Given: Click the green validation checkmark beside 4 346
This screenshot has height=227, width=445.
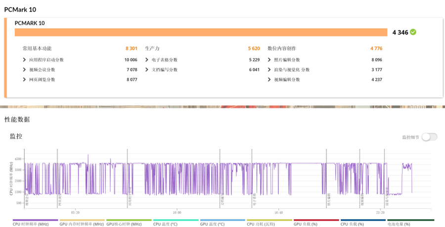Looking at the screenshot, I should [x=413, y=32].
